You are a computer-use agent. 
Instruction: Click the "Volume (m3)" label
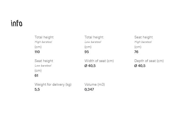point(94,85)
